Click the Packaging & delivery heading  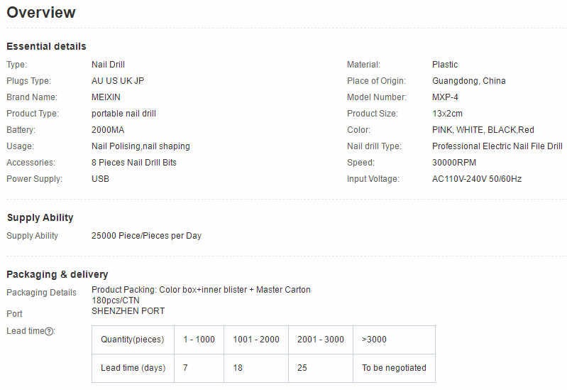click(57, 274)
